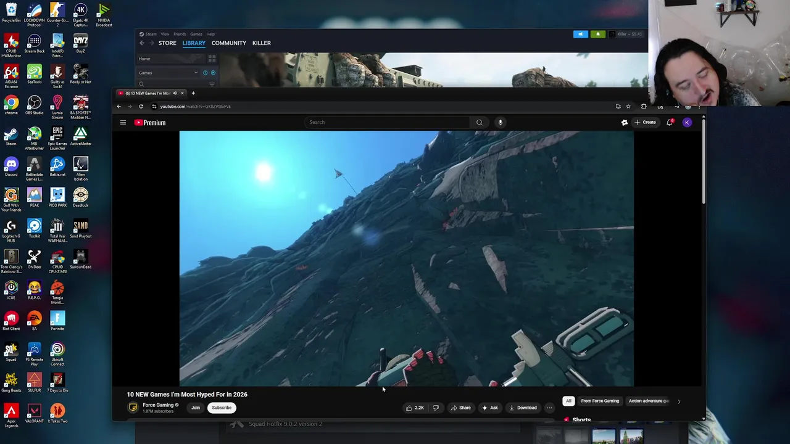Toggle Steam recent activity clock filter
Viewport: 790px width, 444px height.
205,73
